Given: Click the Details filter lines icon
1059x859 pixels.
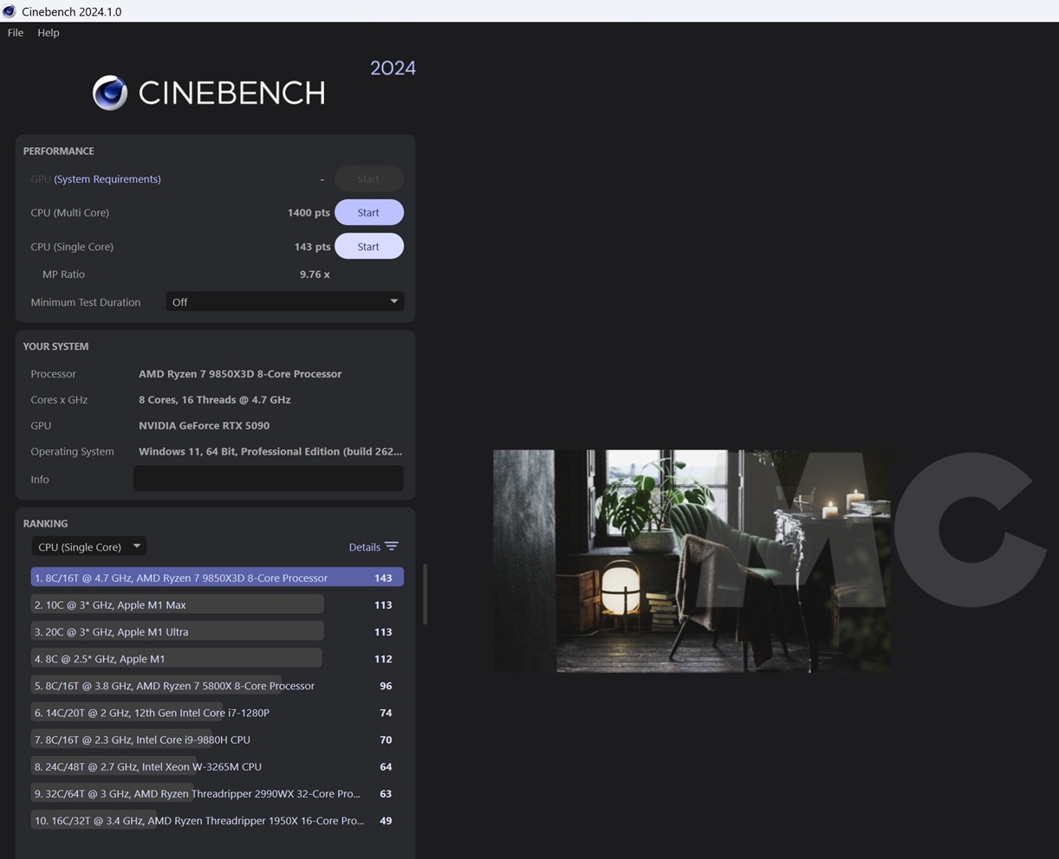Looking at the screenshot, I should point(392,546).
